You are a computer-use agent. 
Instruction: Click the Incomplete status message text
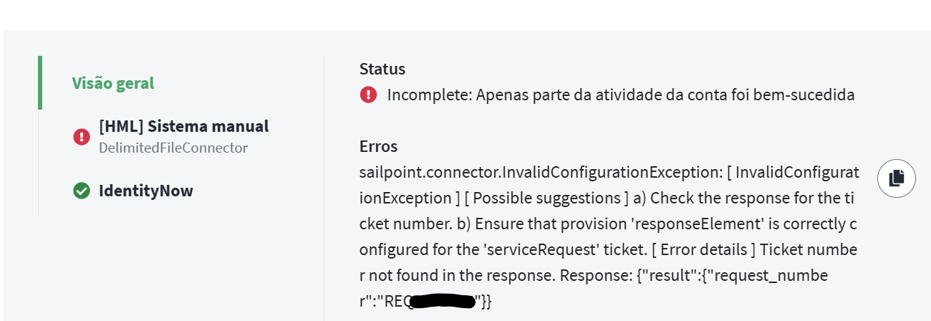[x=620, y=95]
